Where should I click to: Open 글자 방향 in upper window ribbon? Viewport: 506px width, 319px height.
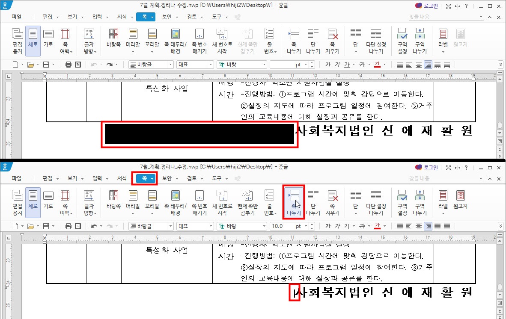(89, 41)
